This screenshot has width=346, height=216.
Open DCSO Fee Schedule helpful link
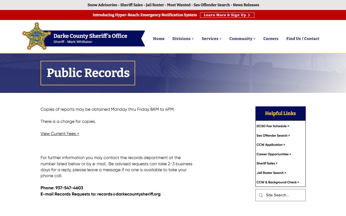pos(273,126)
